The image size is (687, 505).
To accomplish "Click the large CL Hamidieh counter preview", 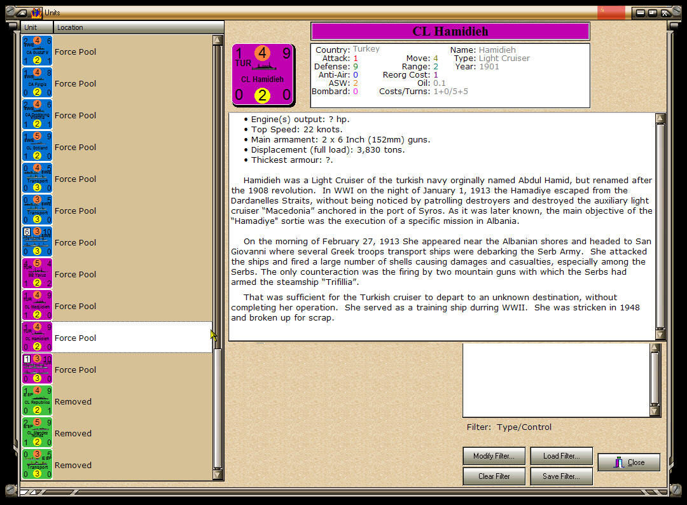I will 263,75.
